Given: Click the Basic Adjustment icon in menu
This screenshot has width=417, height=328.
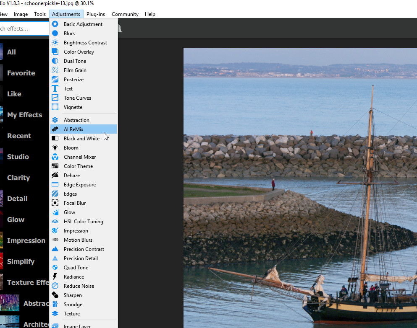Looking at the screenshot, I should (55, 24).
